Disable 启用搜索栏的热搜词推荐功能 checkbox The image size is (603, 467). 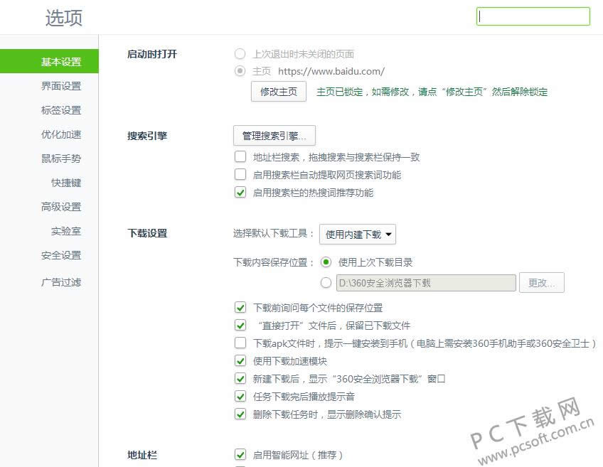(x=240, y=193)
